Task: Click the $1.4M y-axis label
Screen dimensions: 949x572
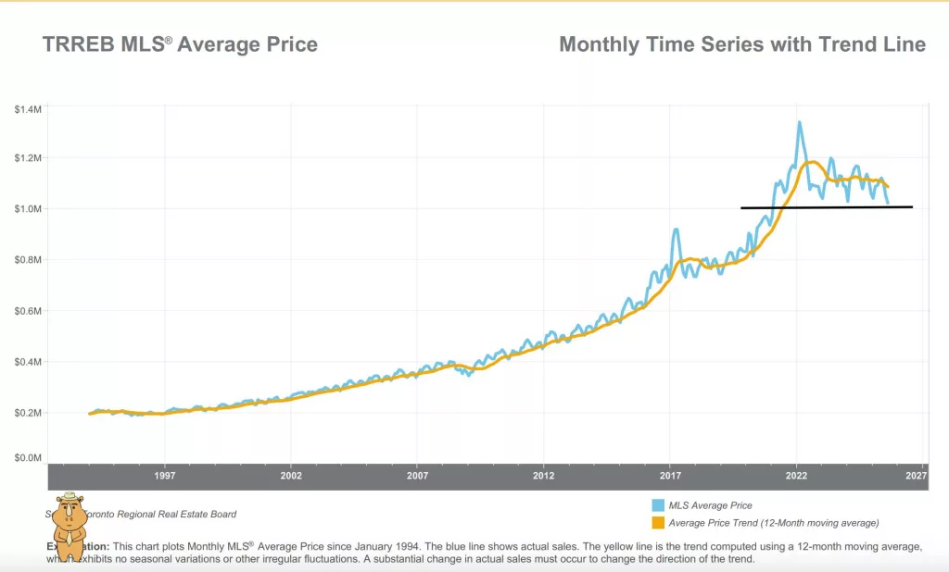Action: click(28, 109)
